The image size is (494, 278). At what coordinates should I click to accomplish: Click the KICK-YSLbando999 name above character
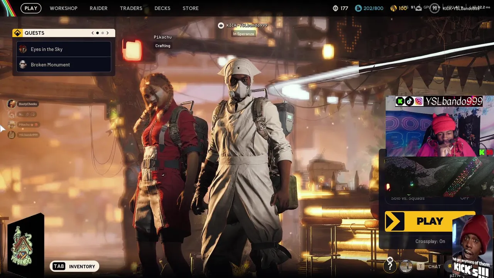click(247, 25)
